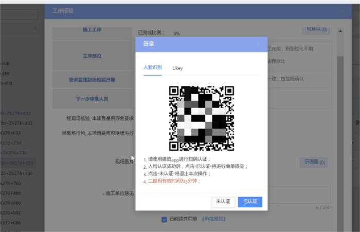Click the search magnifier icon in left panel
The height and width of the screenshot is (232, 360).
tap(35, 28)
